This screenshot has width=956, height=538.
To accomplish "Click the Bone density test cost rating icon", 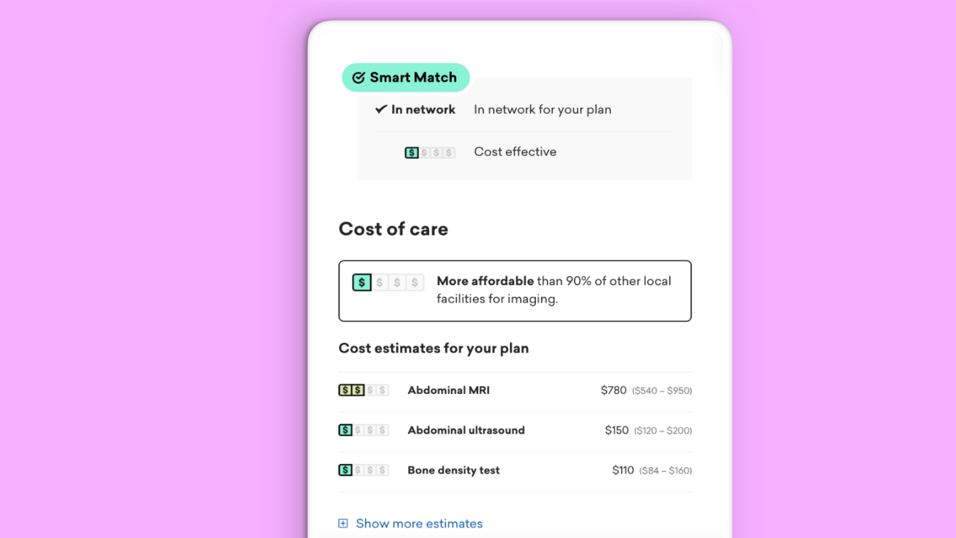I will click(363, 470).
